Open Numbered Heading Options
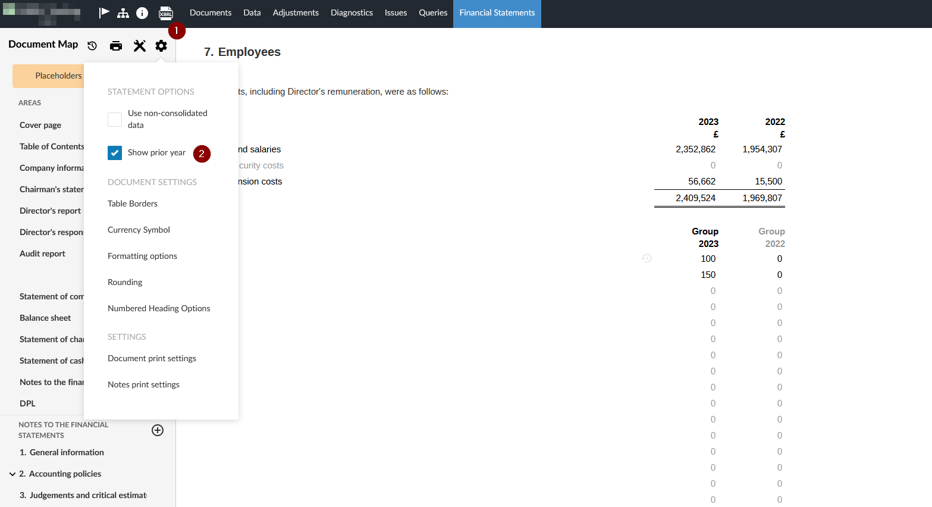 coord(159,308)
